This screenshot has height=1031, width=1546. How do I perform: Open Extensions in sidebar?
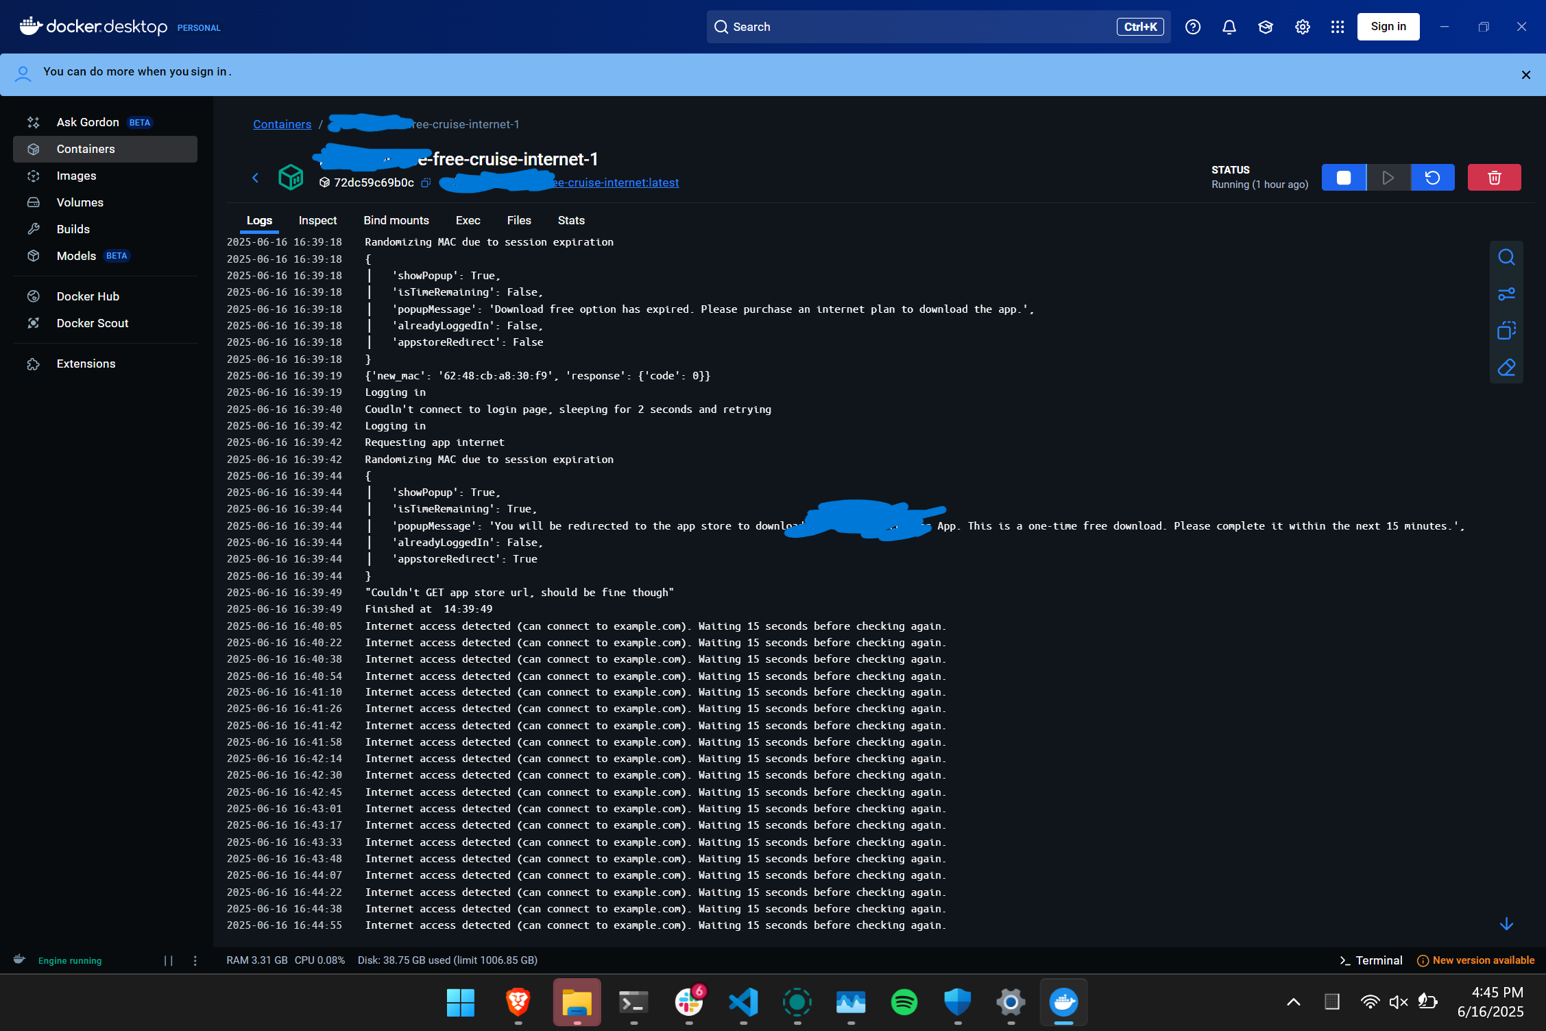[104, 364]
